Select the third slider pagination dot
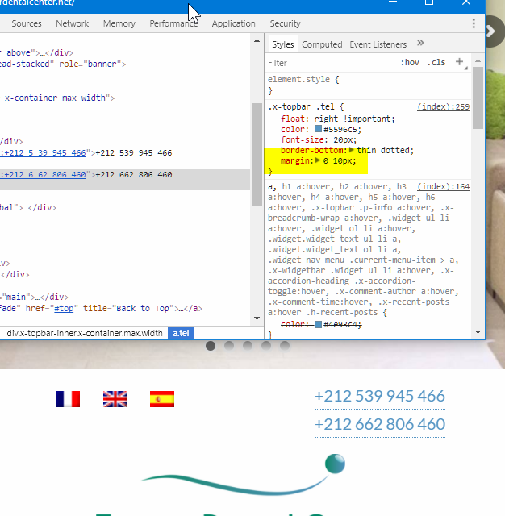The height and width of the screenshot is (516, 505). click(x=248, y=346)
